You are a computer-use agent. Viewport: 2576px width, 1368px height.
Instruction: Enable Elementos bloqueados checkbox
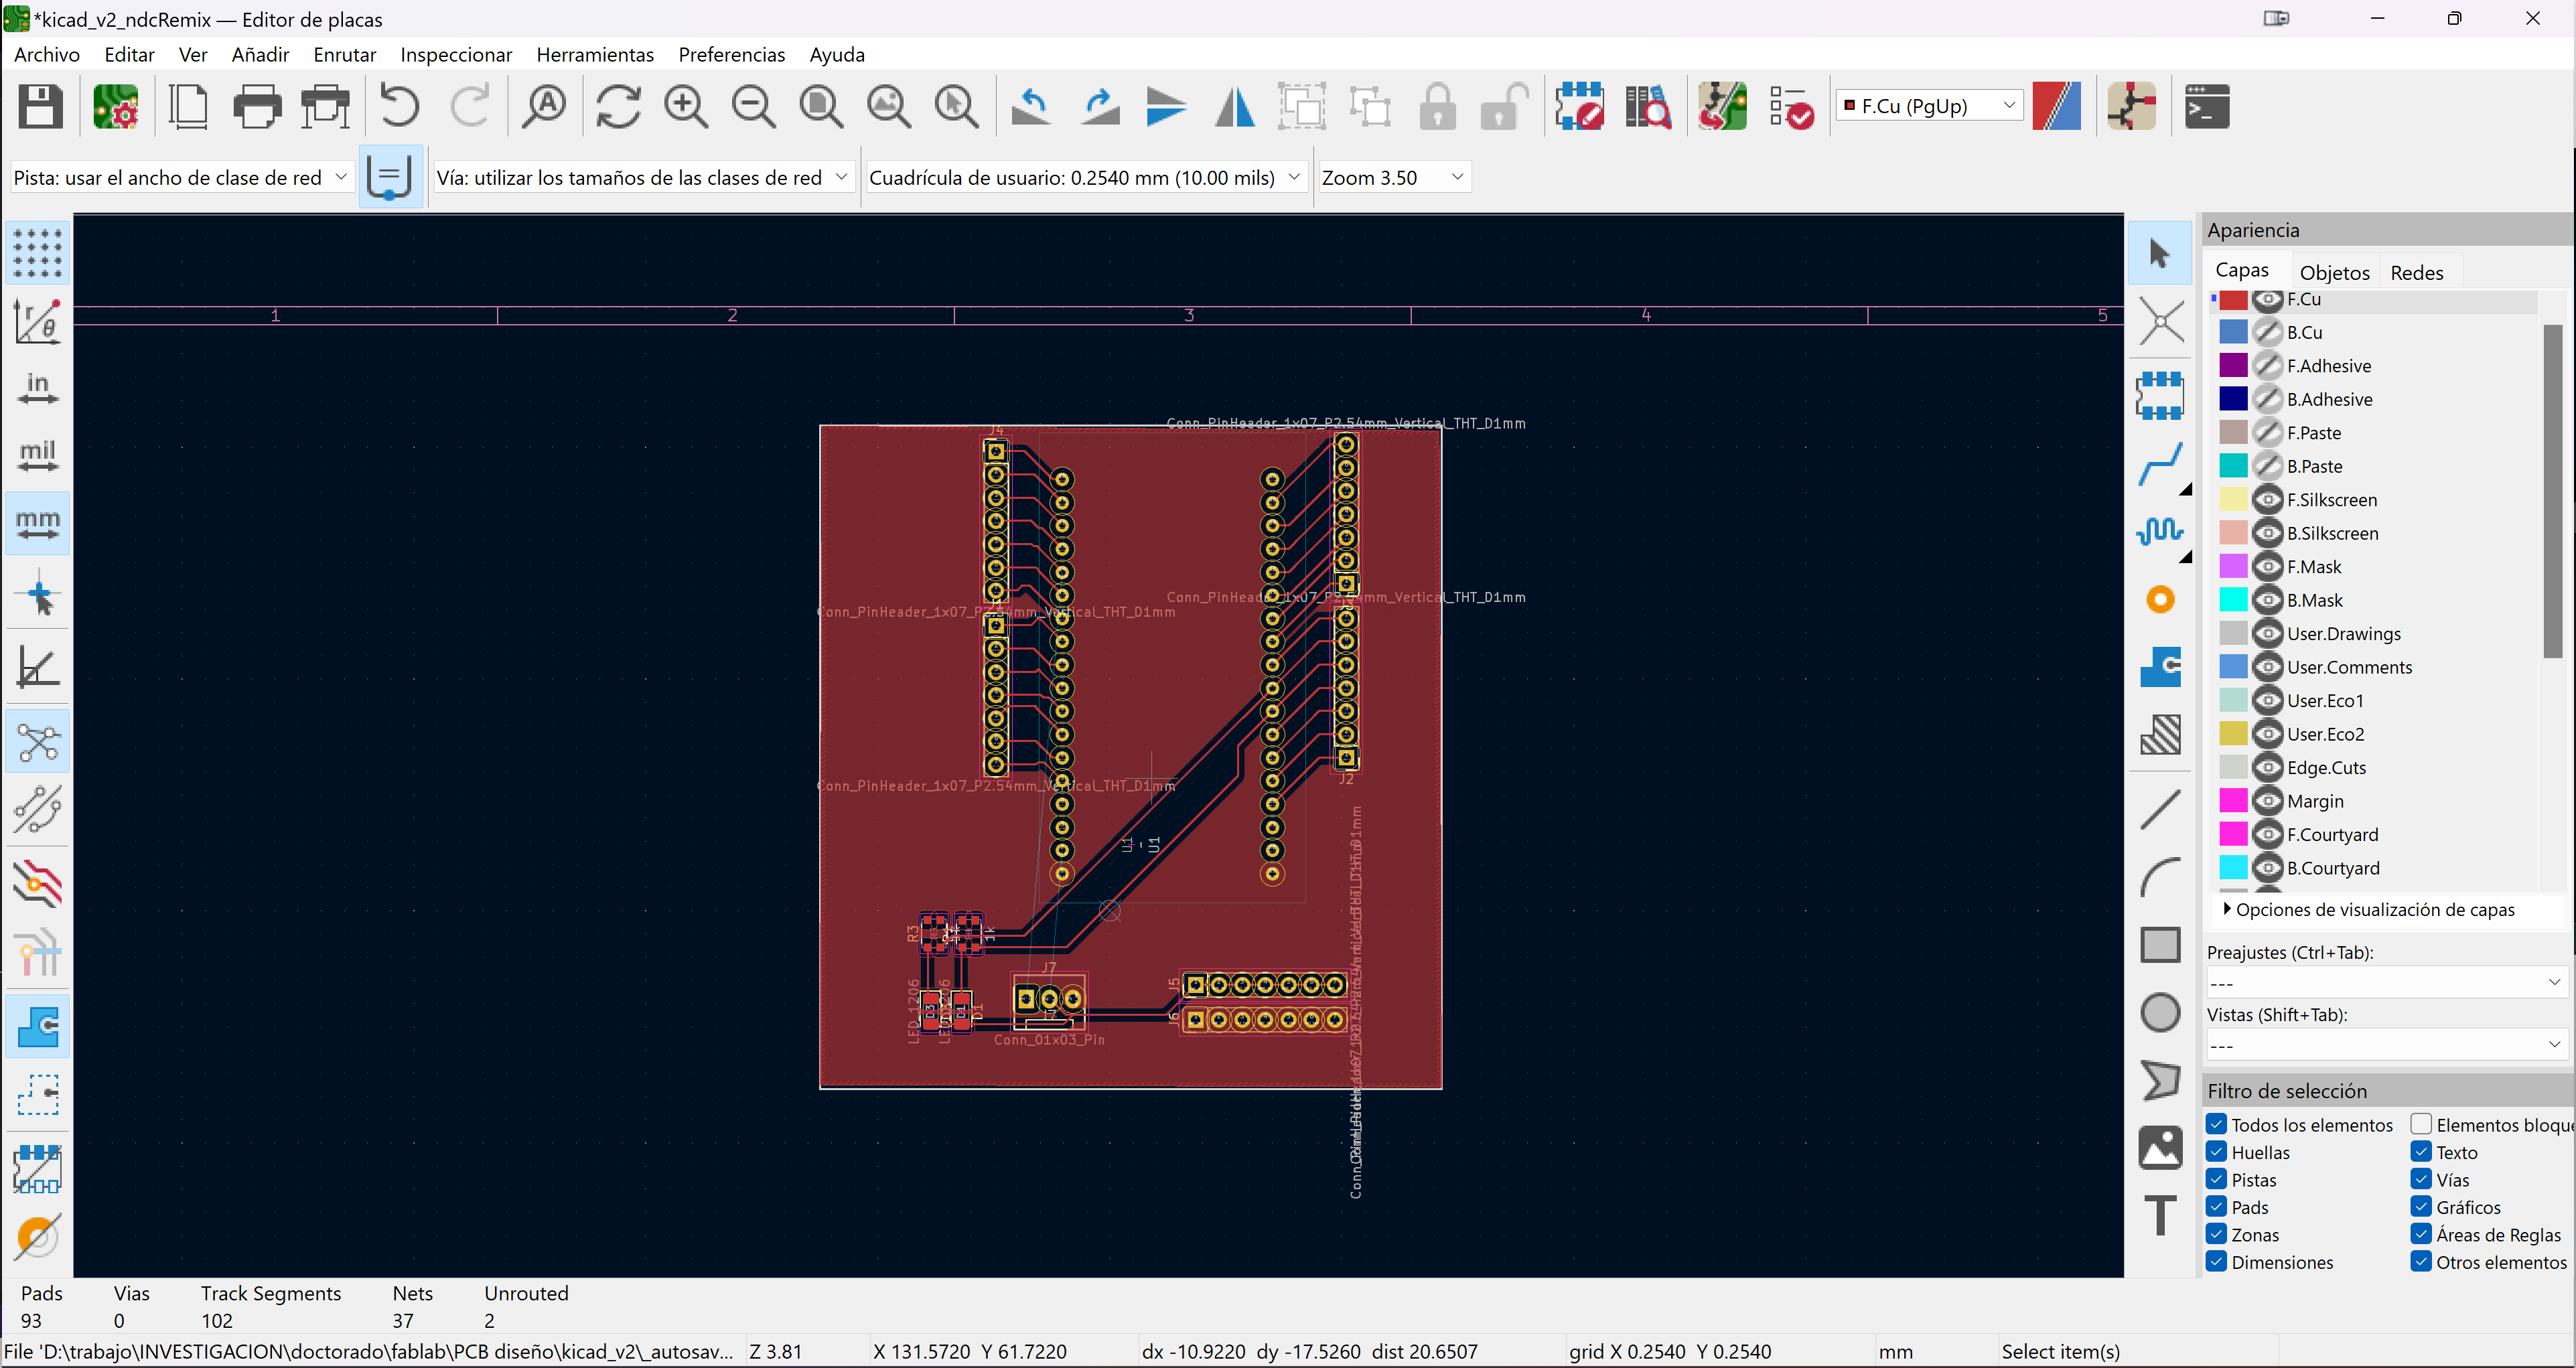2421,1124
